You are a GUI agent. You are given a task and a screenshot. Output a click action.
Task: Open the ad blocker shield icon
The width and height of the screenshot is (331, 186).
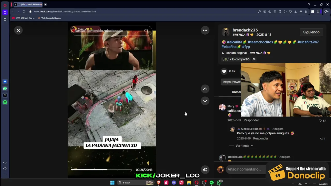[x=275, y=11]
